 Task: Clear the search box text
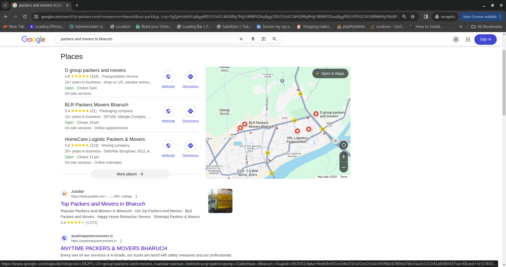coord(241,39)
